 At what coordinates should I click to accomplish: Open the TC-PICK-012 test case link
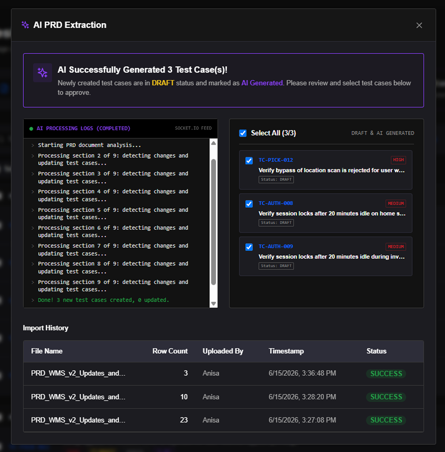pos(276,160)
